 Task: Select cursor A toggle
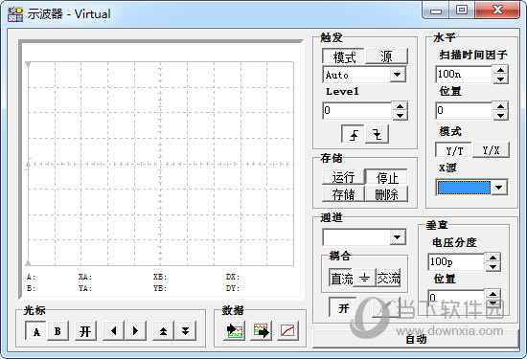click(x=36, y=331)
